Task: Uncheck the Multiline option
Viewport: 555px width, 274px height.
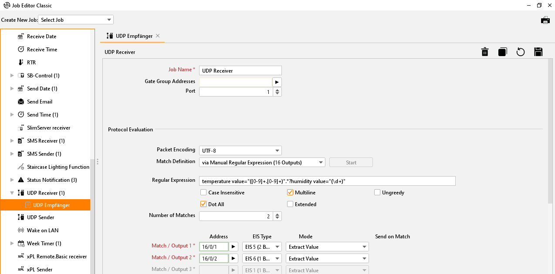Action: 291,193
